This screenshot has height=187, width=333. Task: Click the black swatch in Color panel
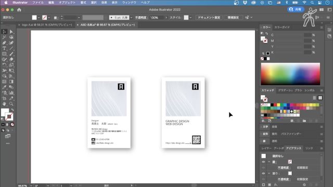point(265,59)
